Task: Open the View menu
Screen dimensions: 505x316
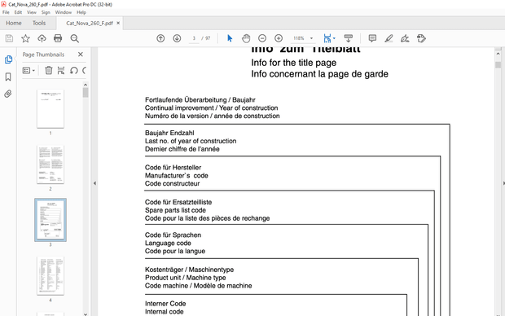Action: pos(32,12)
